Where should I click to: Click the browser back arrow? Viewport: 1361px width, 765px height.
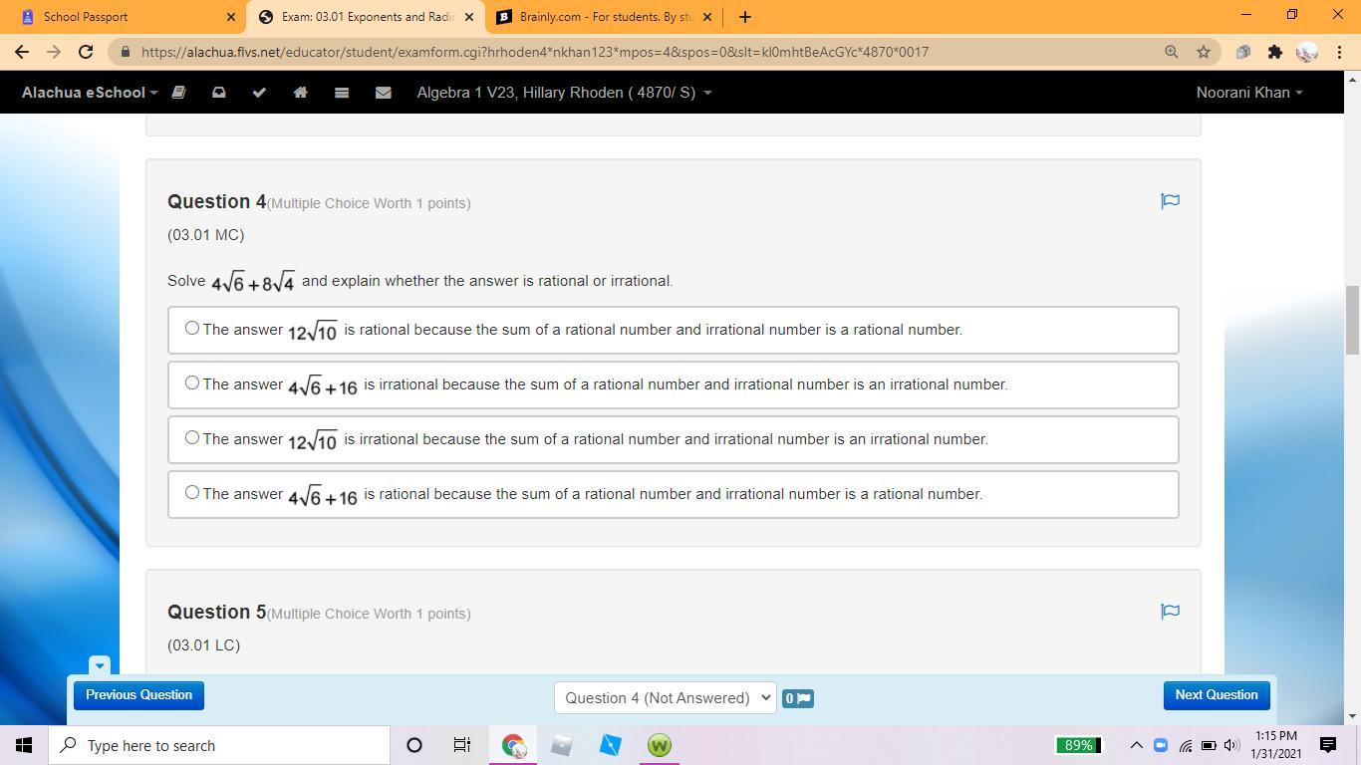22,52
